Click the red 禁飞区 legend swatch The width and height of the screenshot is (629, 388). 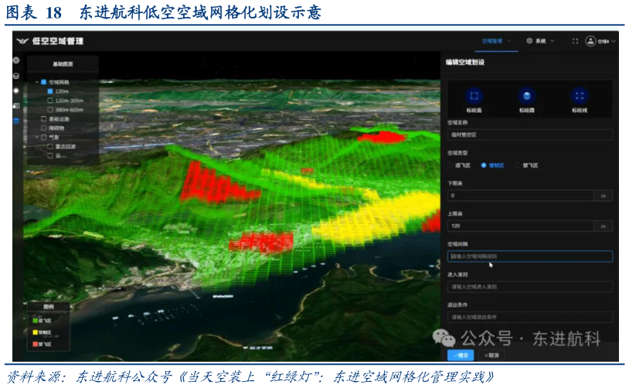click(36, 343)
